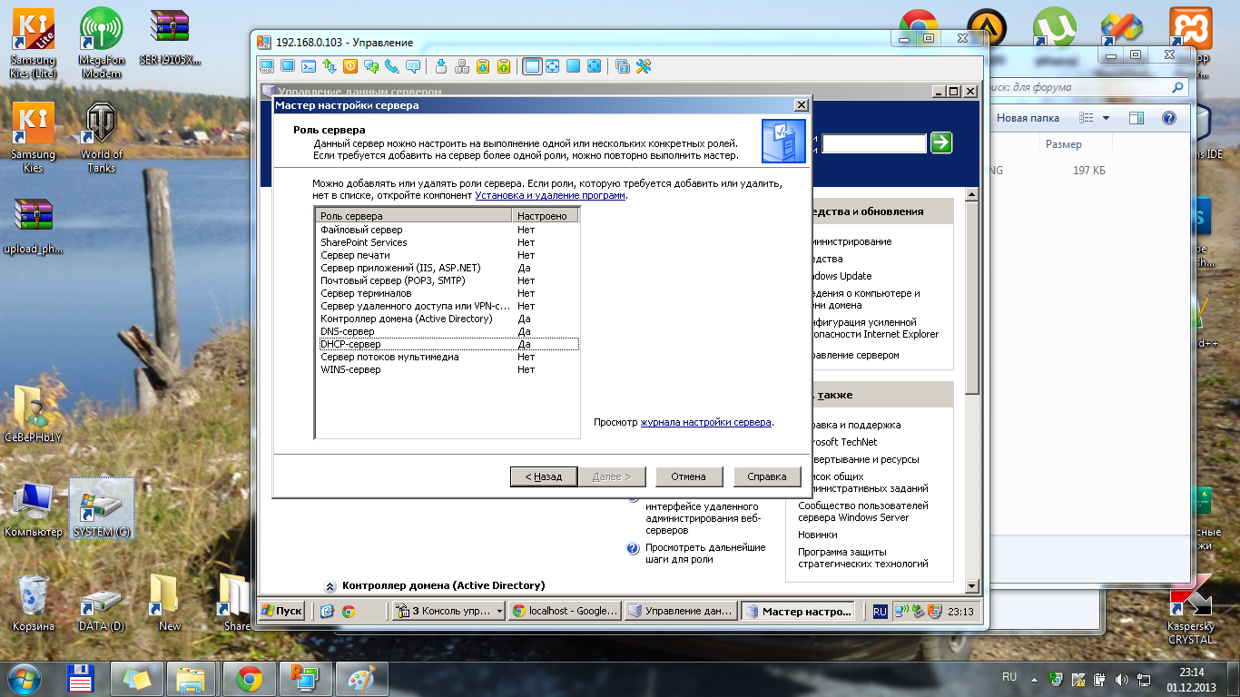This screenshot has height=697, width=1240.
Task: Click send key combination icon with key caps
Action: (x=462, y=66)
